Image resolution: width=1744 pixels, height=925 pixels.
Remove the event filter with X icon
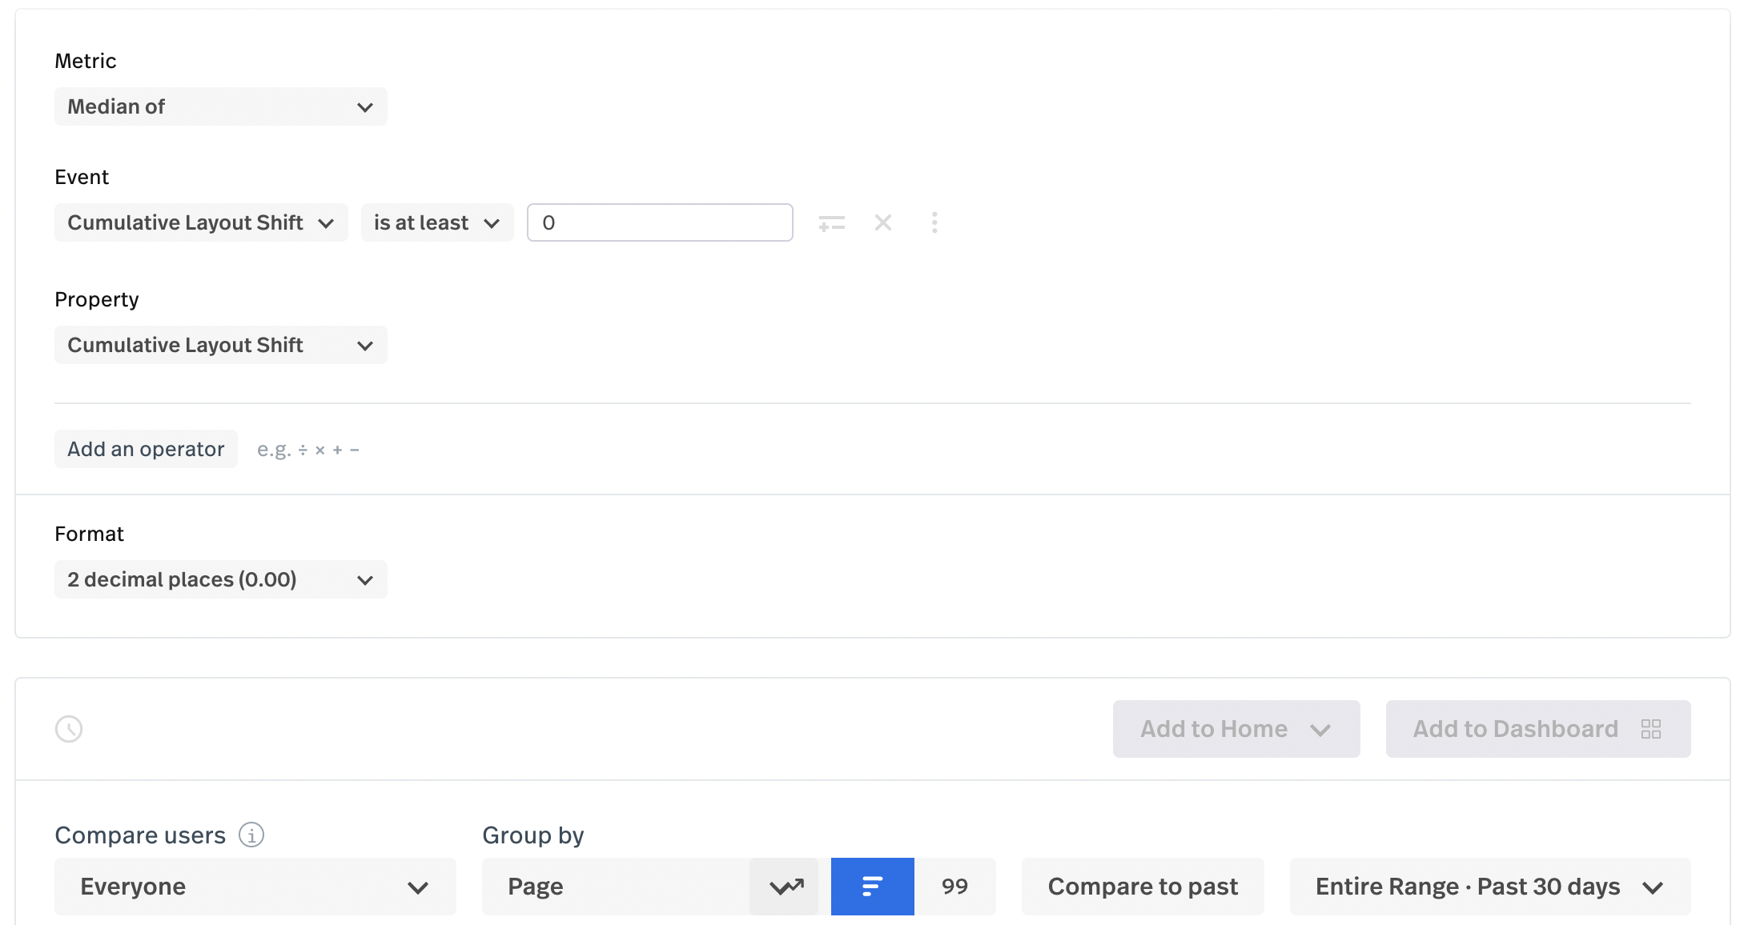(x=883, y=222)
